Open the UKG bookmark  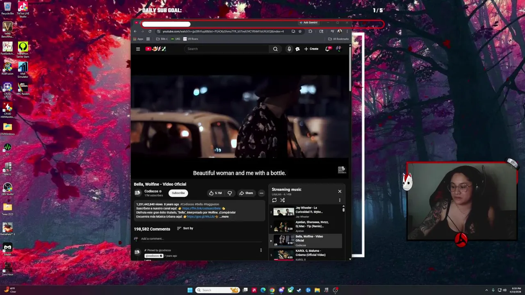pos(175,39)
